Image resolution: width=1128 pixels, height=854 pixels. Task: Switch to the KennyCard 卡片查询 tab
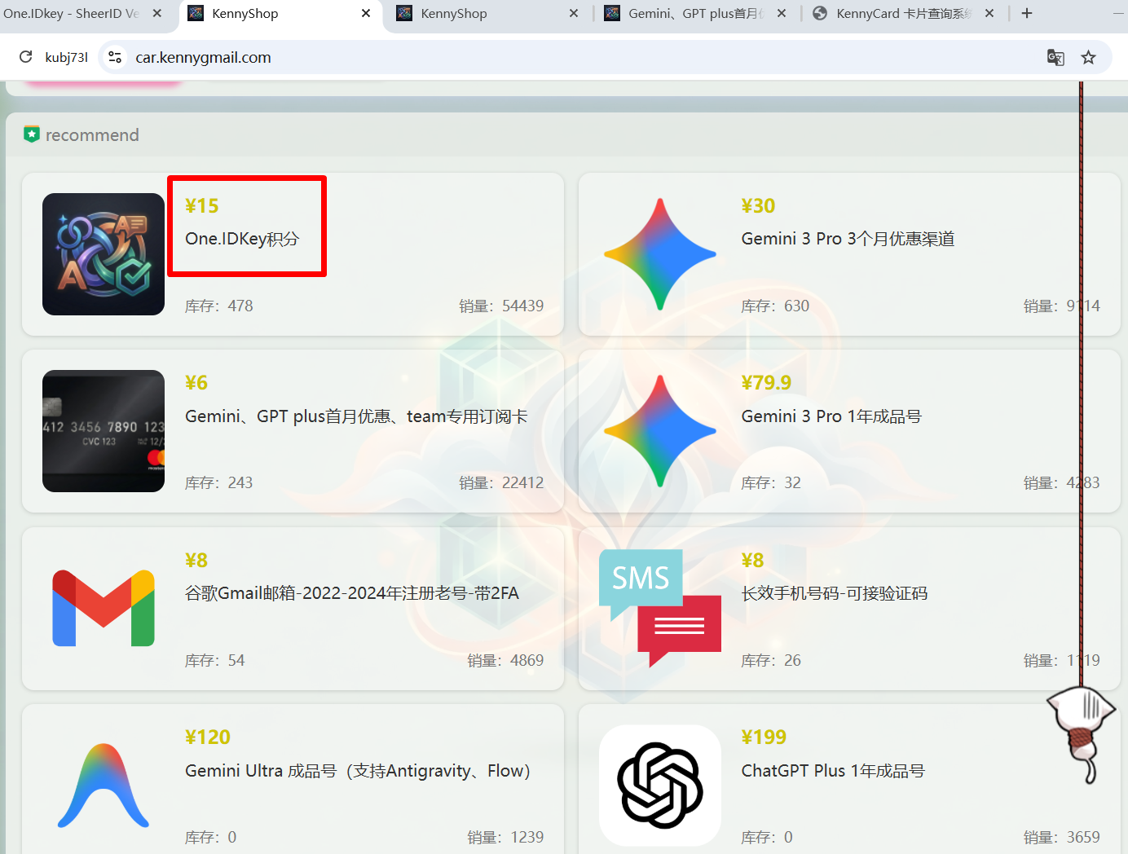click(903, 13)
